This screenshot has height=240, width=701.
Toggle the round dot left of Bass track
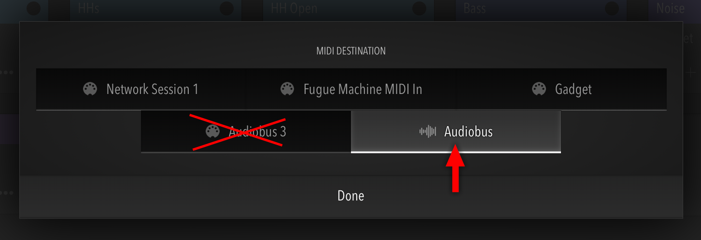point(419,8)
